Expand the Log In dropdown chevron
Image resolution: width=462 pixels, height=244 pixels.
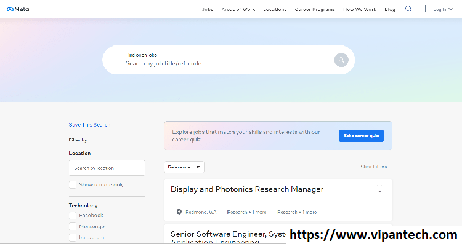coord(450,9)
